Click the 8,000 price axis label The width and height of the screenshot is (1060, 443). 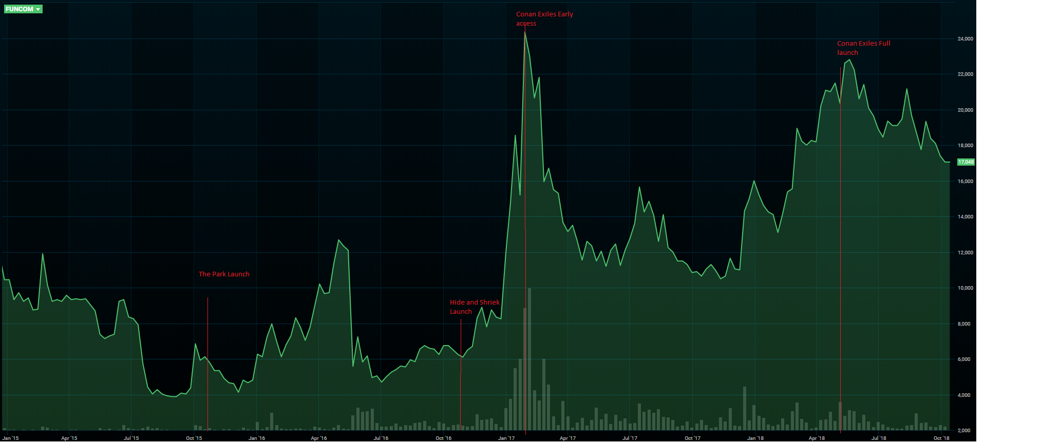click(964, 324)
